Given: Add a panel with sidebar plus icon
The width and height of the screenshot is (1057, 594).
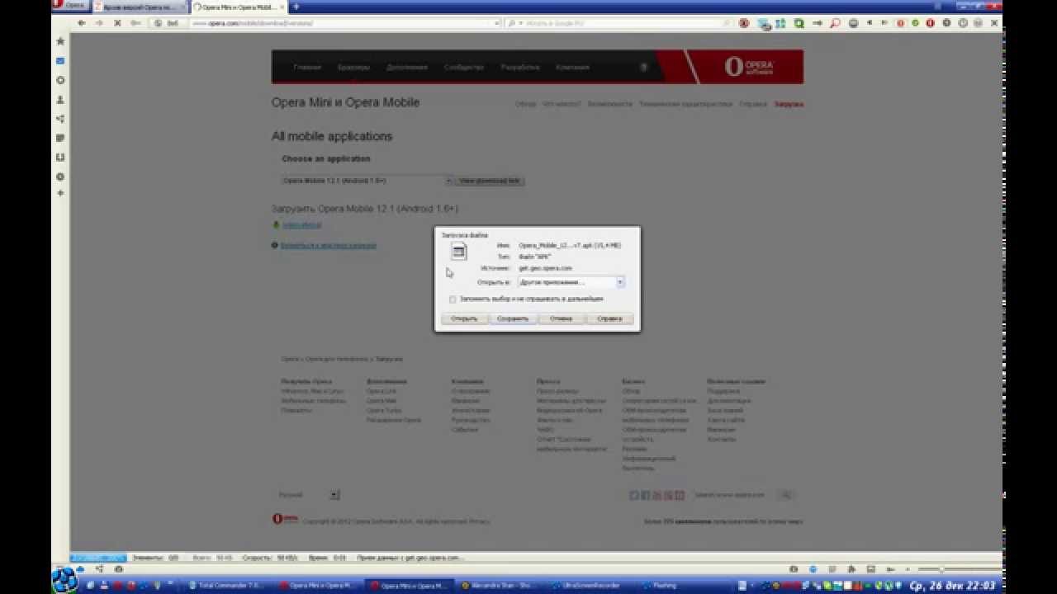Looking at the screenshot, I should pos(60,193).
